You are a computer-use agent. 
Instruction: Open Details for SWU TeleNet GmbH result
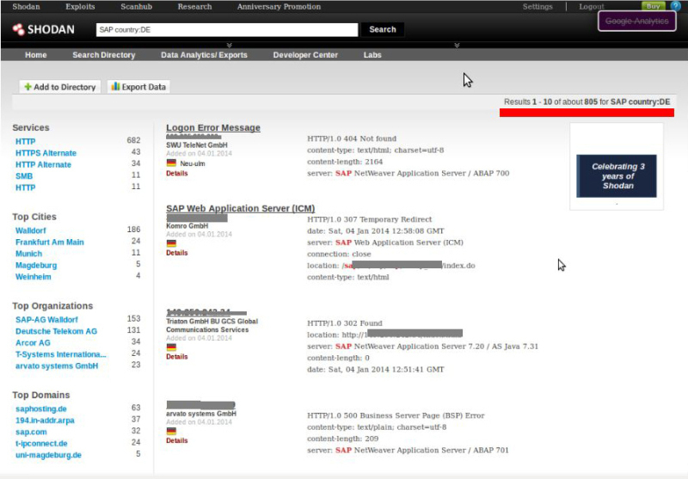pos(177,173)
